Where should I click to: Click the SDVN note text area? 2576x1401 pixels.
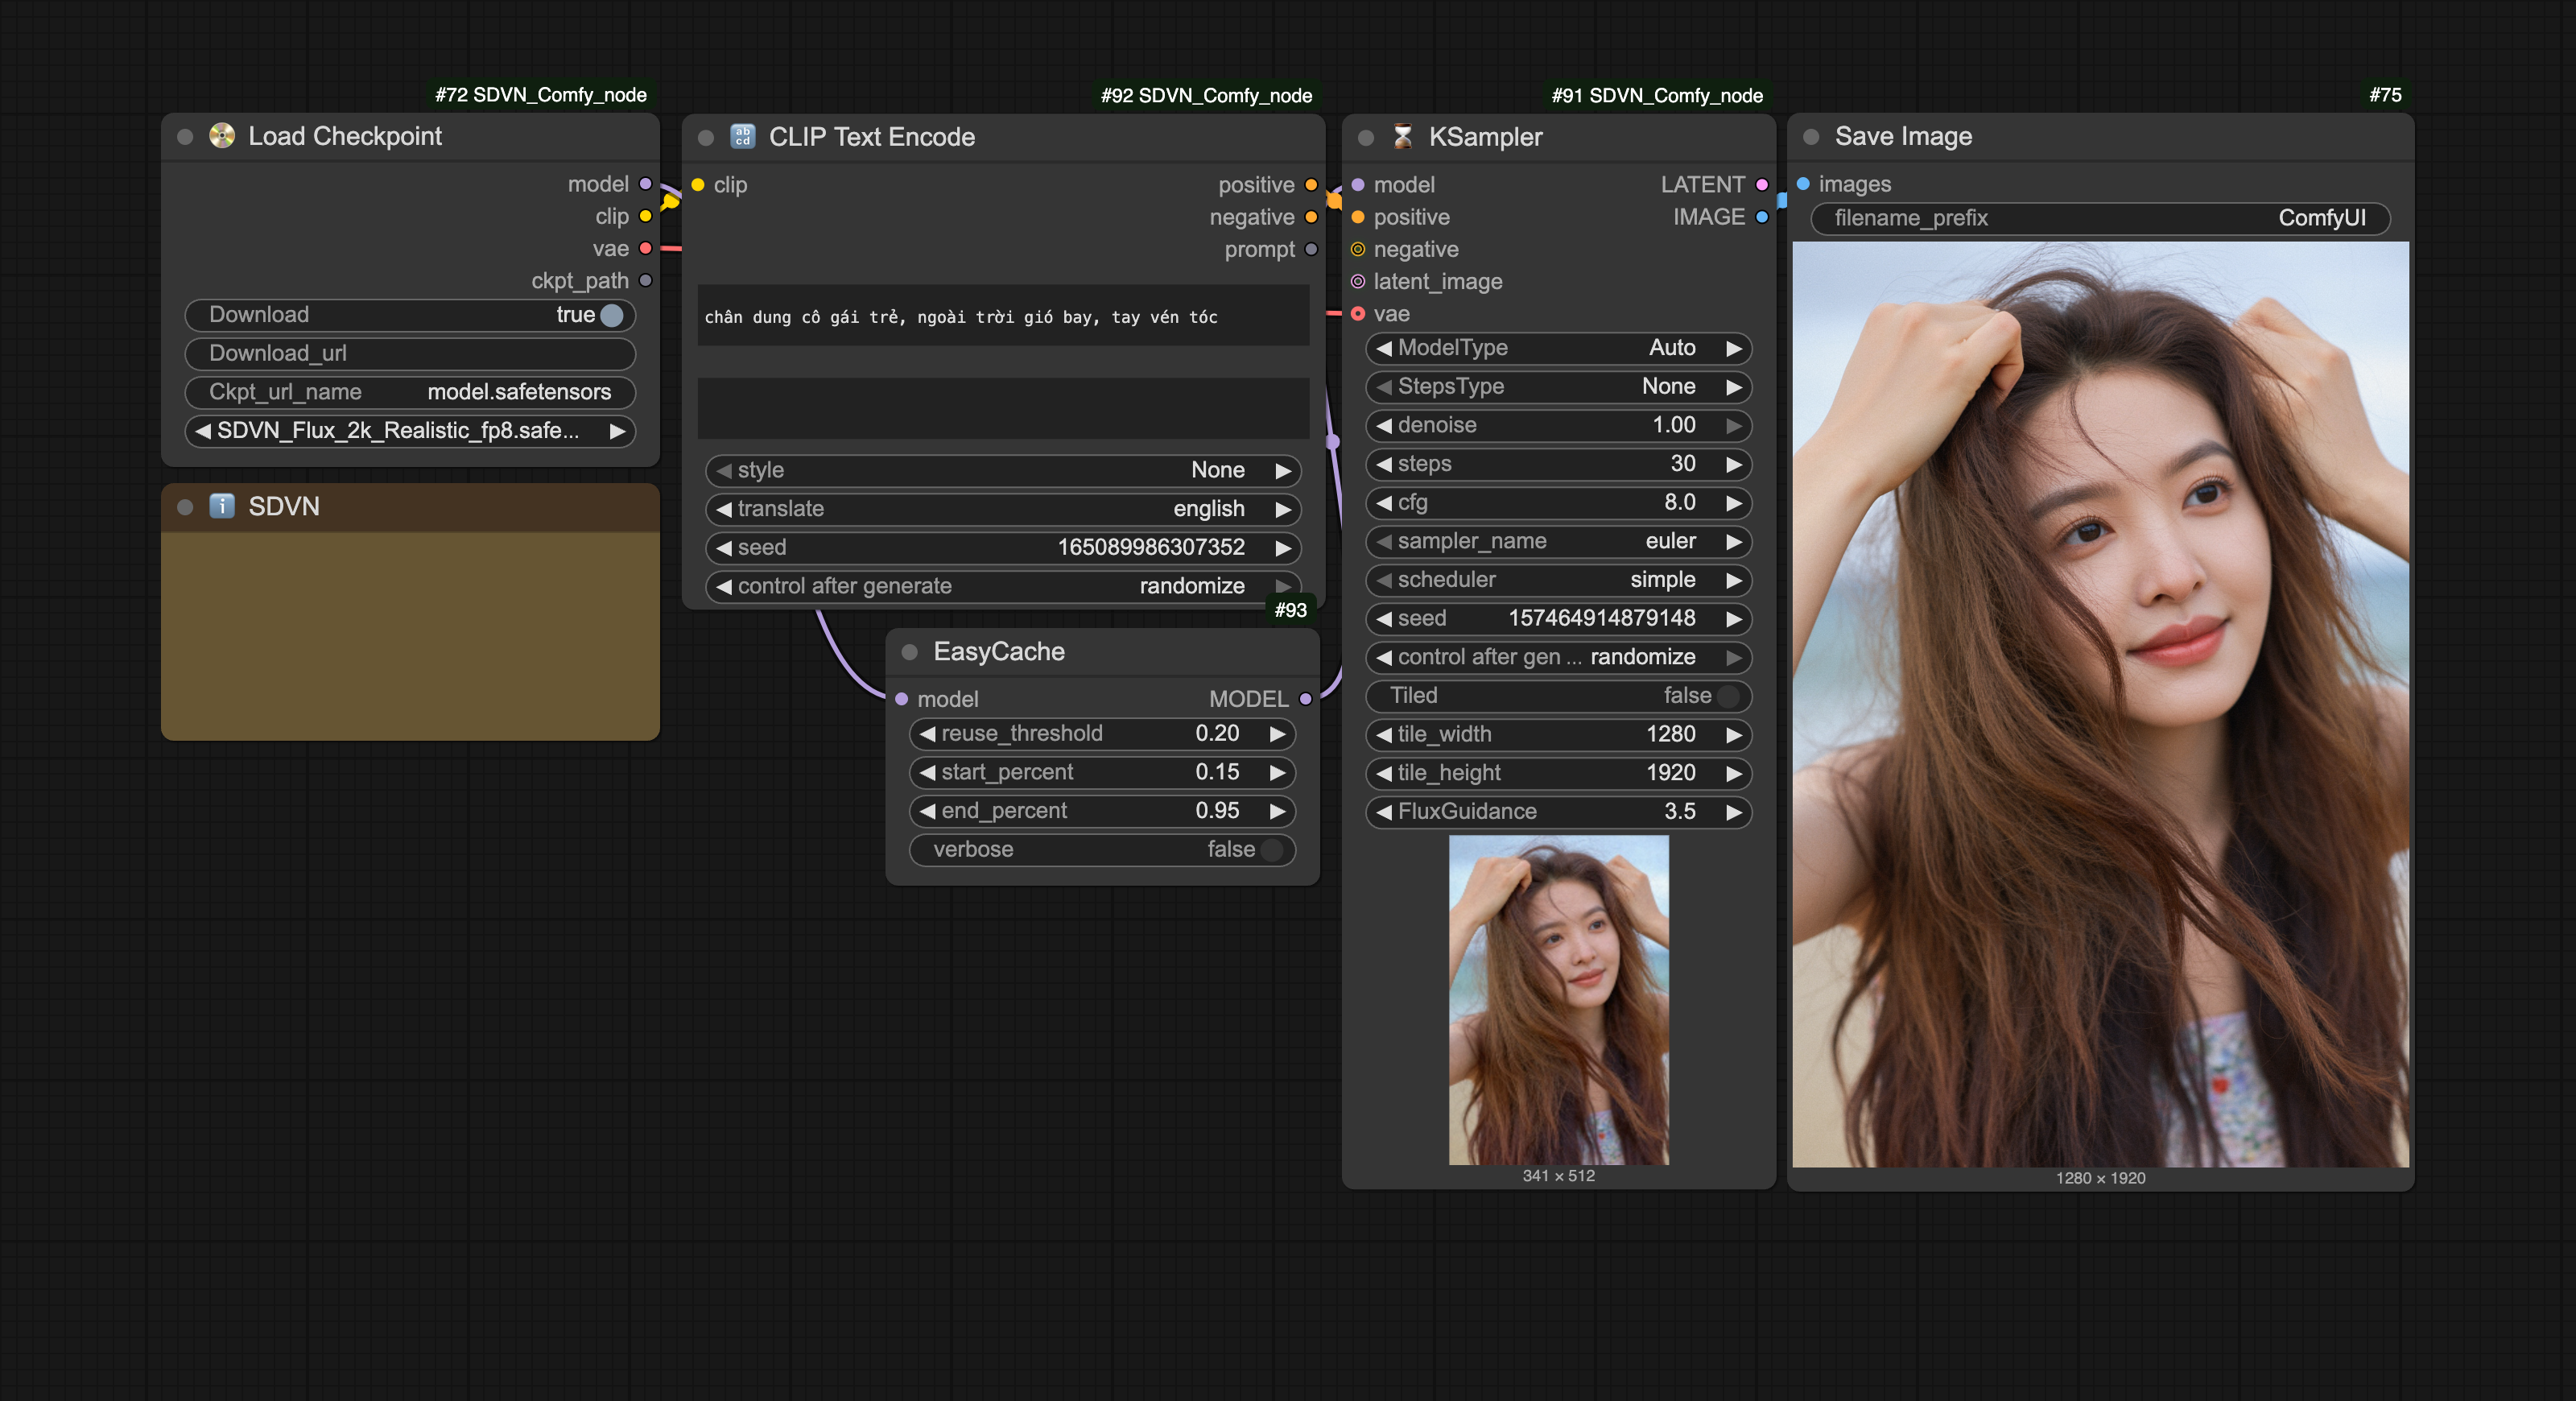click(x=410, y=636)
